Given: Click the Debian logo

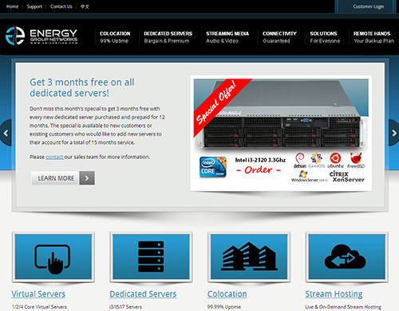Looking at the screenshot, I should [x=300, y=160].
